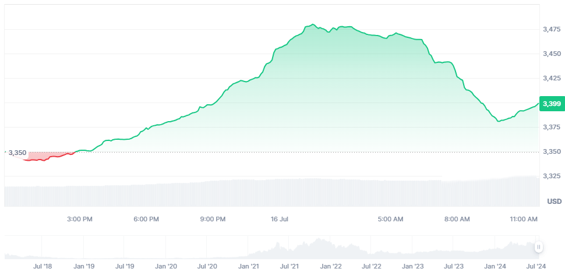Click the 3,350 opening price label
Image resolution: width=565 pixels, height=272 pixels.
pyautogui.click(x=17, y=153)
